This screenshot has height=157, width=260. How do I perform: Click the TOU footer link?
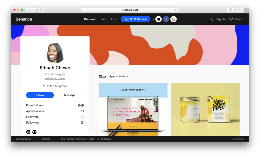(63, 139)
